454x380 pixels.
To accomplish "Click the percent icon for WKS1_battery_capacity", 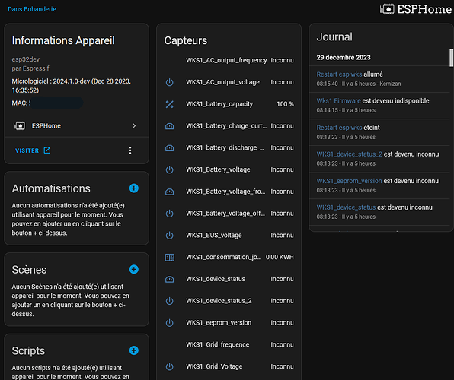I will click(x=169, y=104).
